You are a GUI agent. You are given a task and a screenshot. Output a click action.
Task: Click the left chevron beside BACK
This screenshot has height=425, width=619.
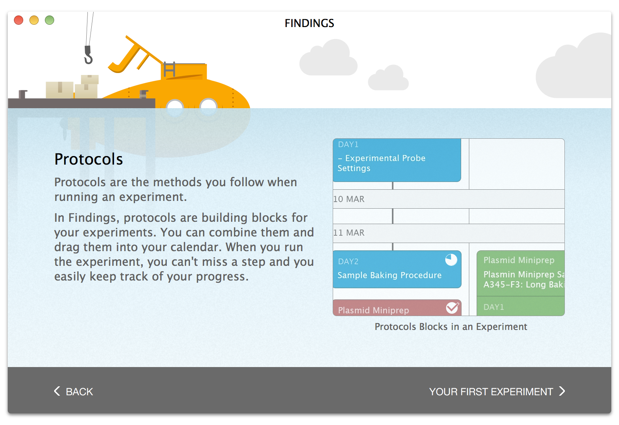57,391
